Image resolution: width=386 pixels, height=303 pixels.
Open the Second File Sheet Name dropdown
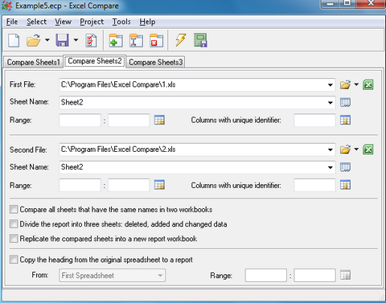331,168
